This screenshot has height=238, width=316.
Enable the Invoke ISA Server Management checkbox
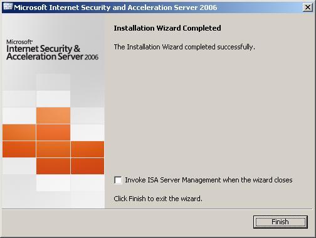[x=118, y=180]
